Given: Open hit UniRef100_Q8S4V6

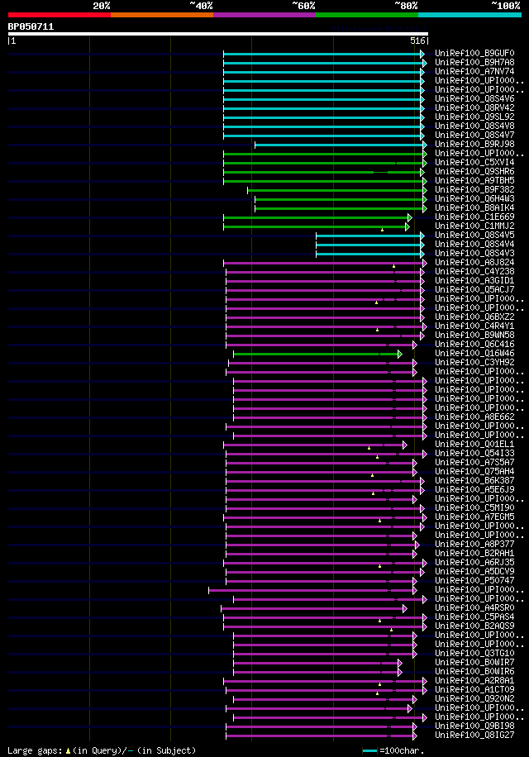Looking at the screenshot, I should 474,98.
